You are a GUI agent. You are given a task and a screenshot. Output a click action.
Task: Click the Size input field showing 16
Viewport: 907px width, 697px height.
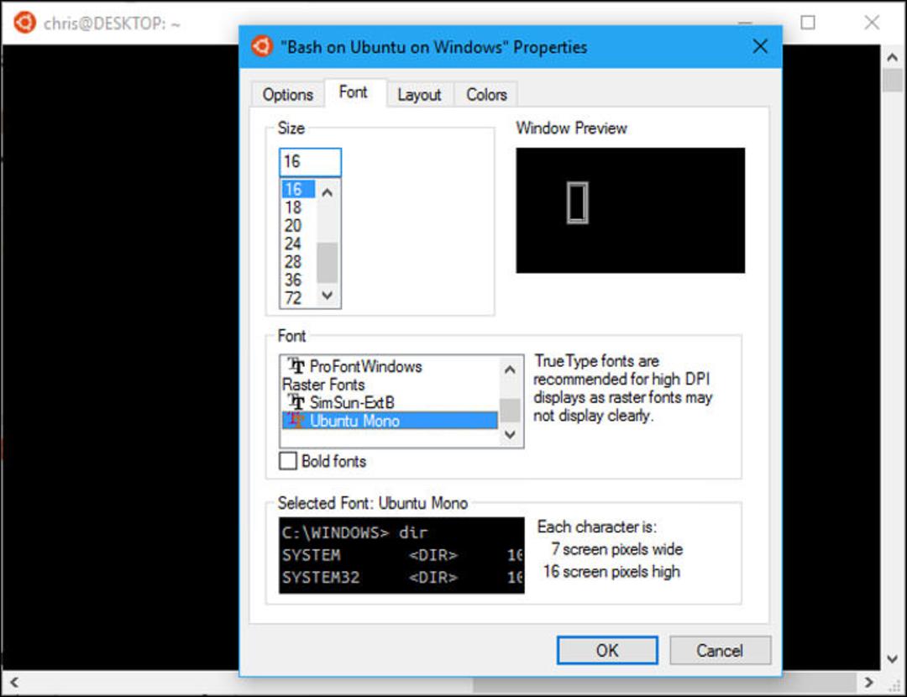click(x=310, y=162)
